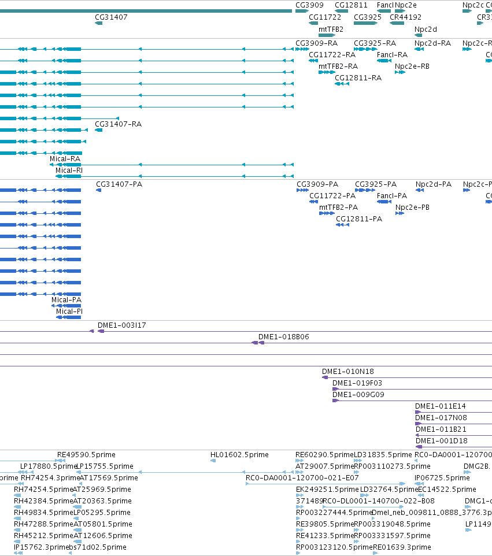This screenshot has width=492, height=556.
Task: Click the HL01602.5prime EST label
Action: click(x=239, y=455)
